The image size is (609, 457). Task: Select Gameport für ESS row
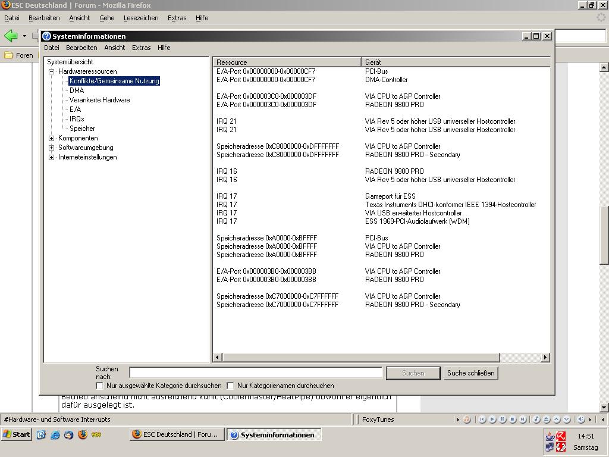(390, 196)
